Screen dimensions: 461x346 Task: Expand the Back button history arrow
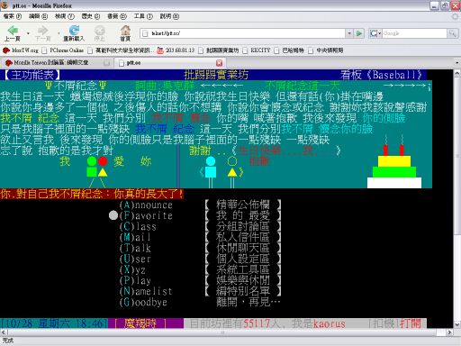click(x=28, y=33)
